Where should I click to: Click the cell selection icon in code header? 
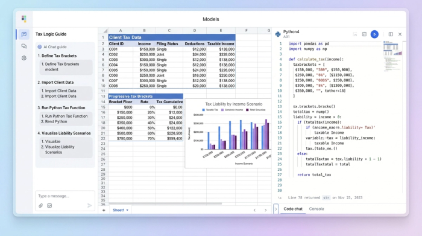coord(355,34)
